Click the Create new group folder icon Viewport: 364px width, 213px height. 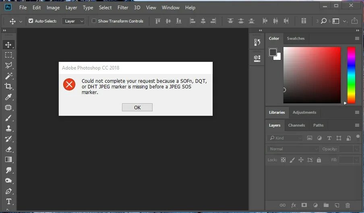pos(326,205)
